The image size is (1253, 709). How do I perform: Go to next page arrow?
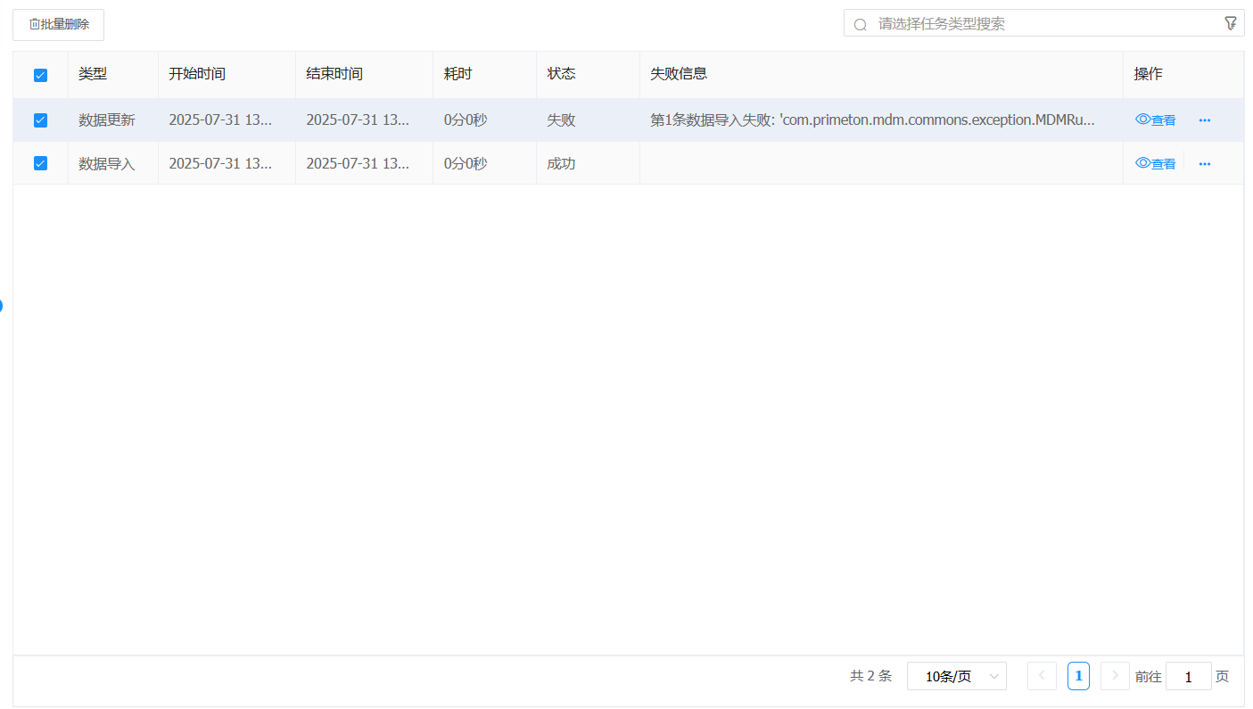click(x=1115, y=676)
